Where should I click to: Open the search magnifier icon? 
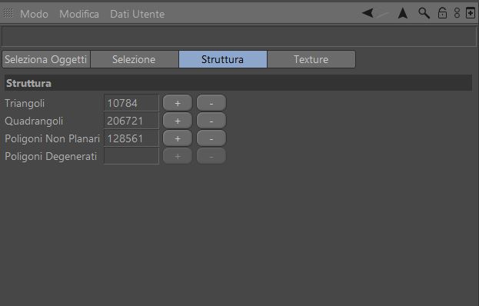point(424,13)
